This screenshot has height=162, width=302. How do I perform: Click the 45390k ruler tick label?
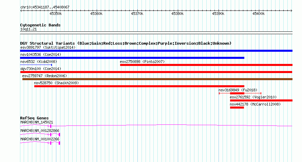(218, 14)
